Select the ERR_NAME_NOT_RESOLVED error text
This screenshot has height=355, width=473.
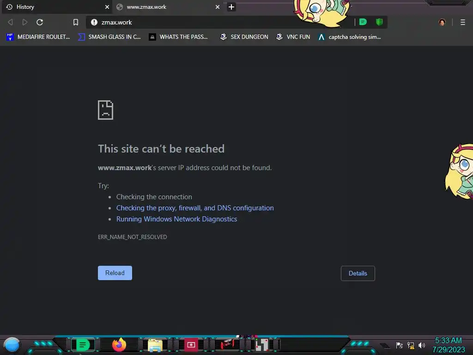[x=132, y=237]
